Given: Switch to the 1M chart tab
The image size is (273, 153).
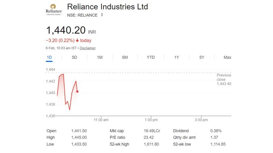Looking at the screenshot, I should [x=100, y=57].
